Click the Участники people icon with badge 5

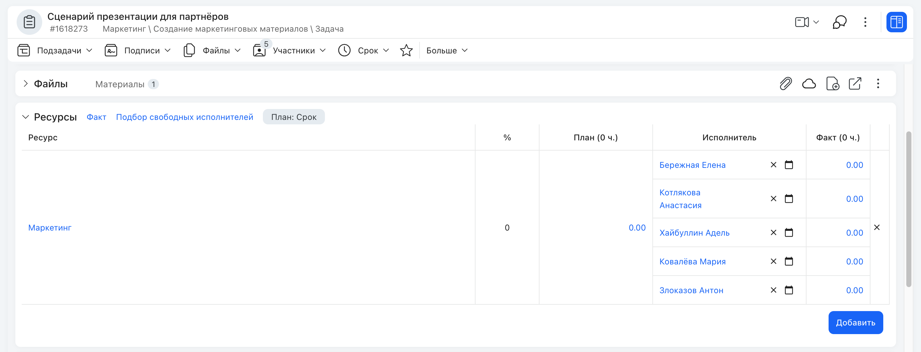260,51
